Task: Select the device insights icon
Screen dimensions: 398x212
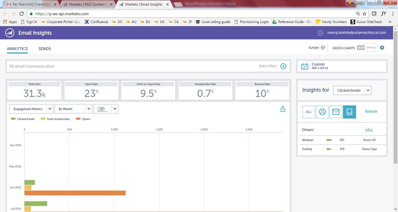Action: tap(349, 112)
